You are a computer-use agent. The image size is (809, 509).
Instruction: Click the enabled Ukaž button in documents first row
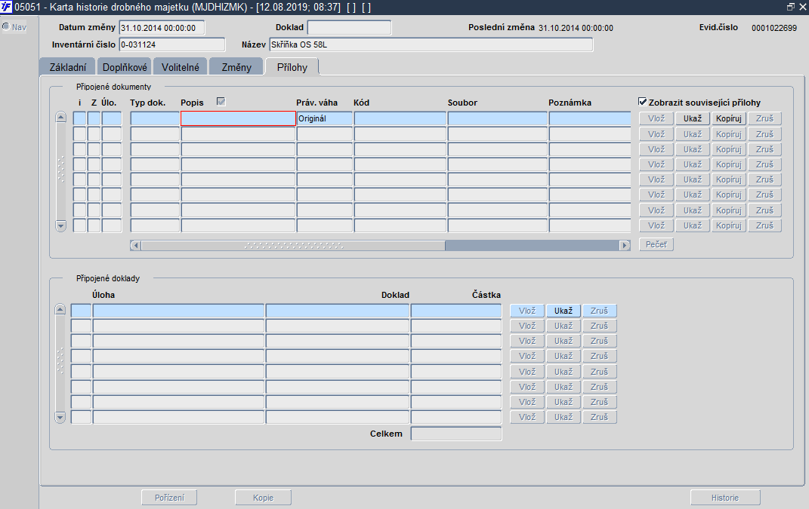(693, 118)
